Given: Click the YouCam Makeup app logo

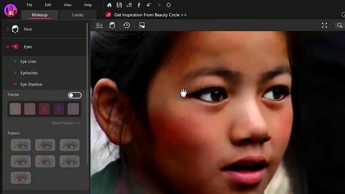Looking at the screenshot, I should point(11,10).
